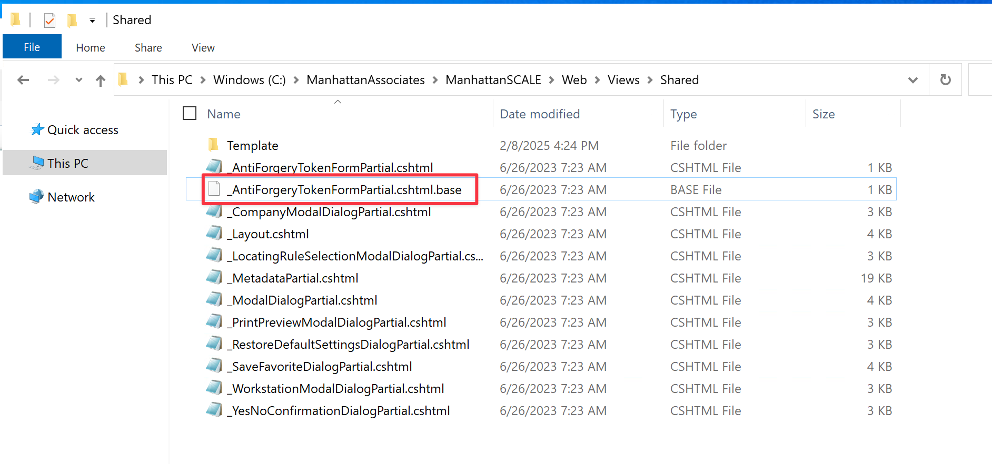Click the Properties icon in the quick access toolbar

49,21
